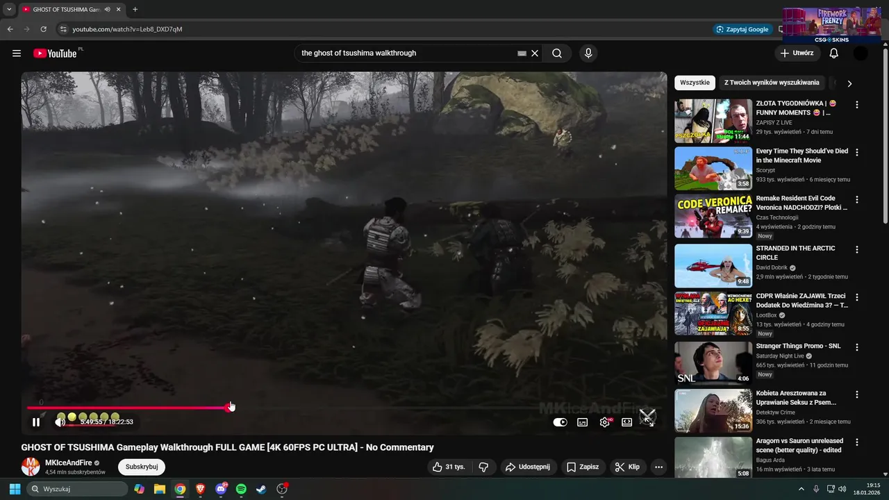The width and height of the screenshot is (889, 500).
Task: Open more actions under the video
Action: [x=659, y=467]
